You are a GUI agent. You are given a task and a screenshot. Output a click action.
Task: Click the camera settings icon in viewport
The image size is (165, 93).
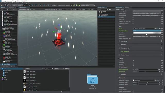pyautogui.click(x=29, y=10)
